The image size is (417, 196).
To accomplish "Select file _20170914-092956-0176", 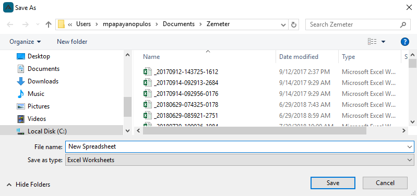I will (186, 94).
